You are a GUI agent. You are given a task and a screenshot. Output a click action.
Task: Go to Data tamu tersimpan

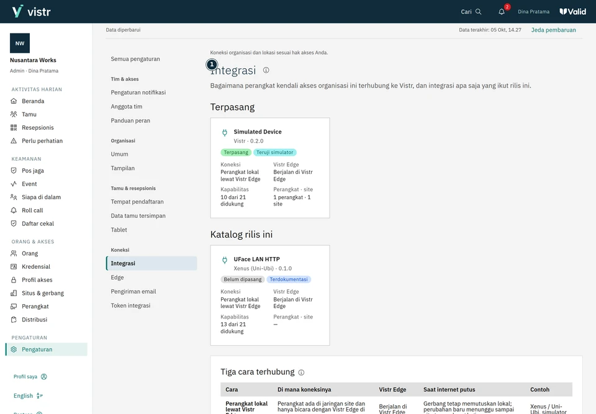click(138, 215)
